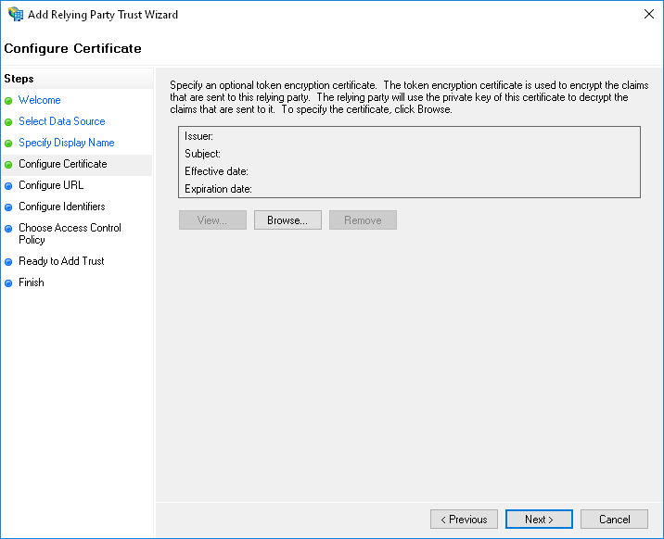Click blue bullet beside Configure URL
The image size is (664, 539).
[8, 186]
